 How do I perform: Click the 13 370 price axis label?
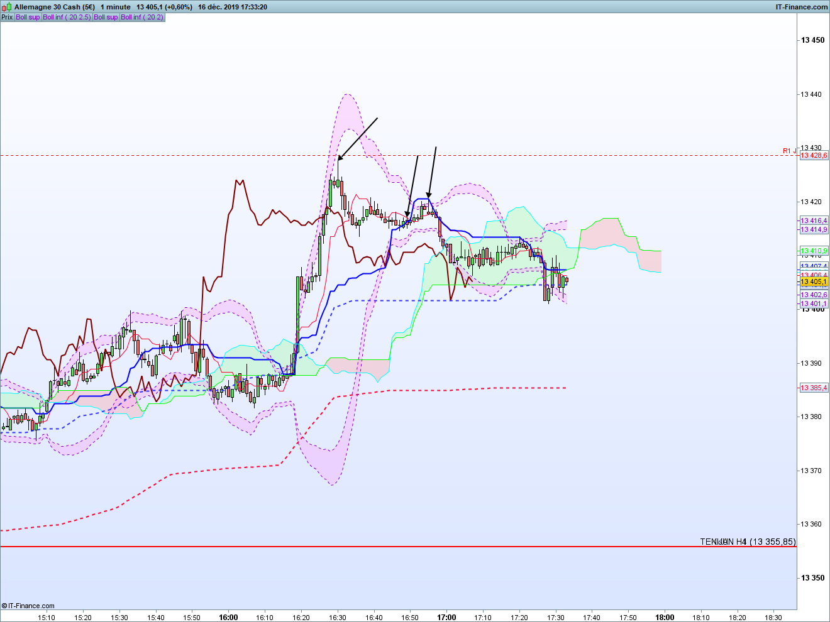(811, 471)
